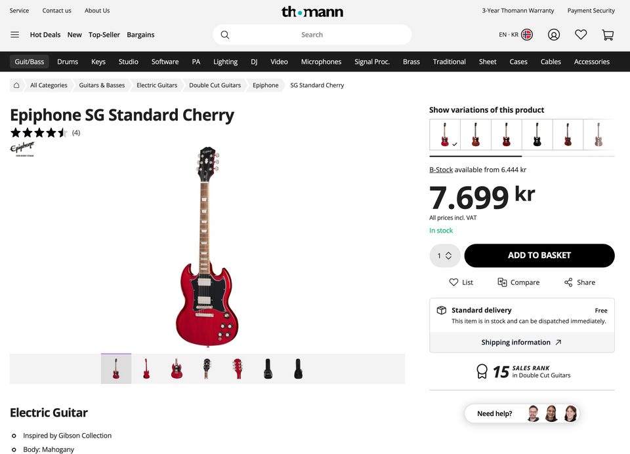Click the home icon in breadcrumb
Image resolution: width=630 pixels, height=454 pixels.
pyautogui.click(x=16, y=85)
